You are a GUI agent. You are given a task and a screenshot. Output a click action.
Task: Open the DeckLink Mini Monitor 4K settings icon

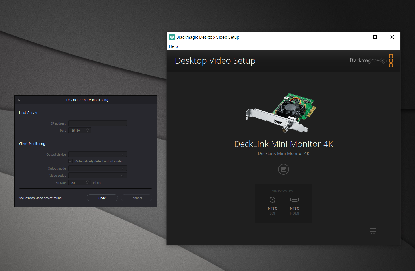(284, 169)
